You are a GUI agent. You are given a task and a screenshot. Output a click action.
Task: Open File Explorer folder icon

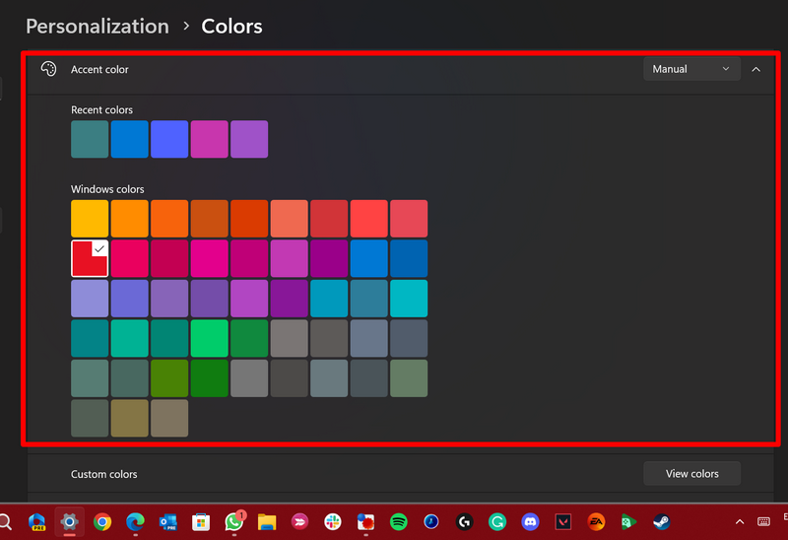[x=266, y=521]
